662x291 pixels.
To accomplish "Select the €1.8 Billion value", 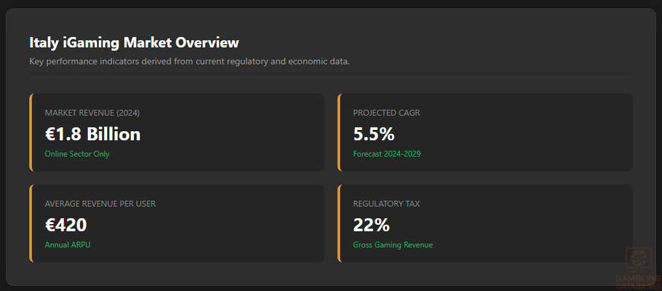I will pos(92,134).
